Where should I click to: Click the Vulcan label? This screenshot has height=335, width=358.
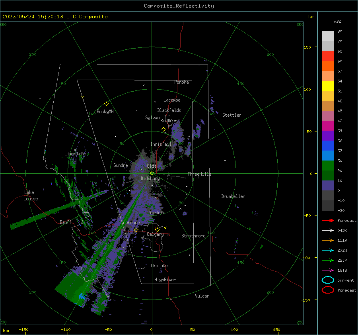202,296
